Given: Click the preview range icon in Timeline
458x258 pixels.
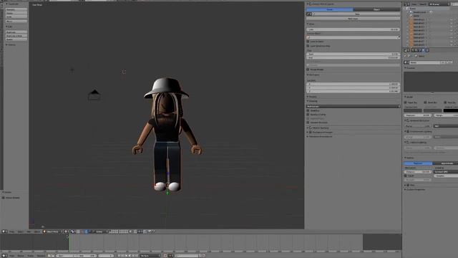Looking at the screenshot, I should (x=49, y=256).
